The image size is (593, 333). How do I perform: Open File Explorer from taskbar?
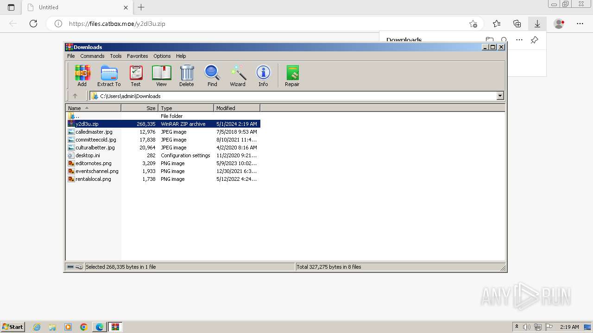[52, 327]
